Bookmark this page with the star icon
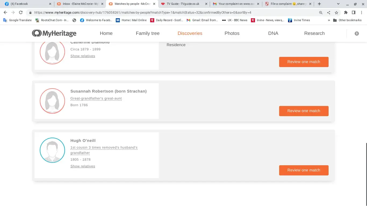Image resolution: width=367 pixels, height=206 pixels. pyautogui.click(x=336, y=13)
